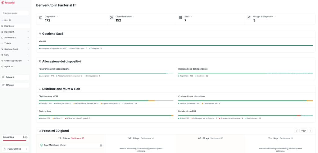Open Uno AI from the sidebar
The width and height of the screenshot is (318, 153).
(x=7, y=20)
